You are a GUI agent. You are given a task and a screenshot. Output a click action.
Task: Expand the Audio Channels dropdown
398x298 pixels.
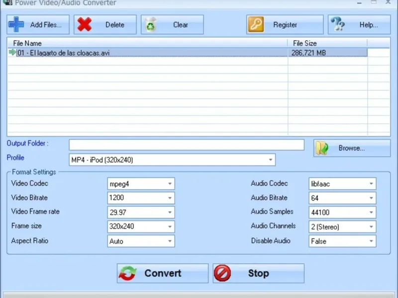(371, 226)
